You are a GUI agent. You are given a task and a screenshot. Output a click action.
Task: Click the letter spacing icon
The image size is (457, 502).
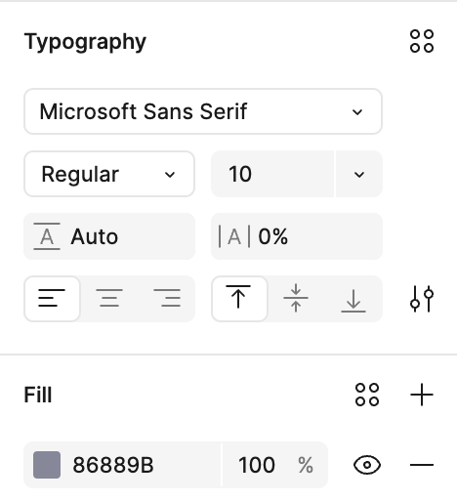234,236
